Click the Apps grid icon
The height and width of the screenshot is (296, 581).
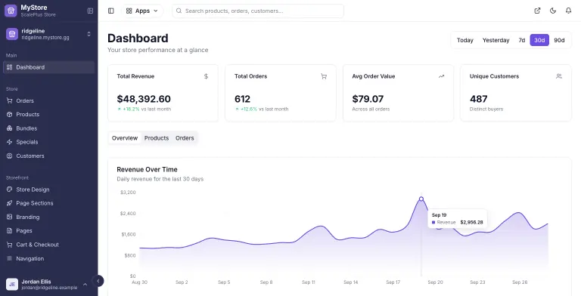point(129,11)
